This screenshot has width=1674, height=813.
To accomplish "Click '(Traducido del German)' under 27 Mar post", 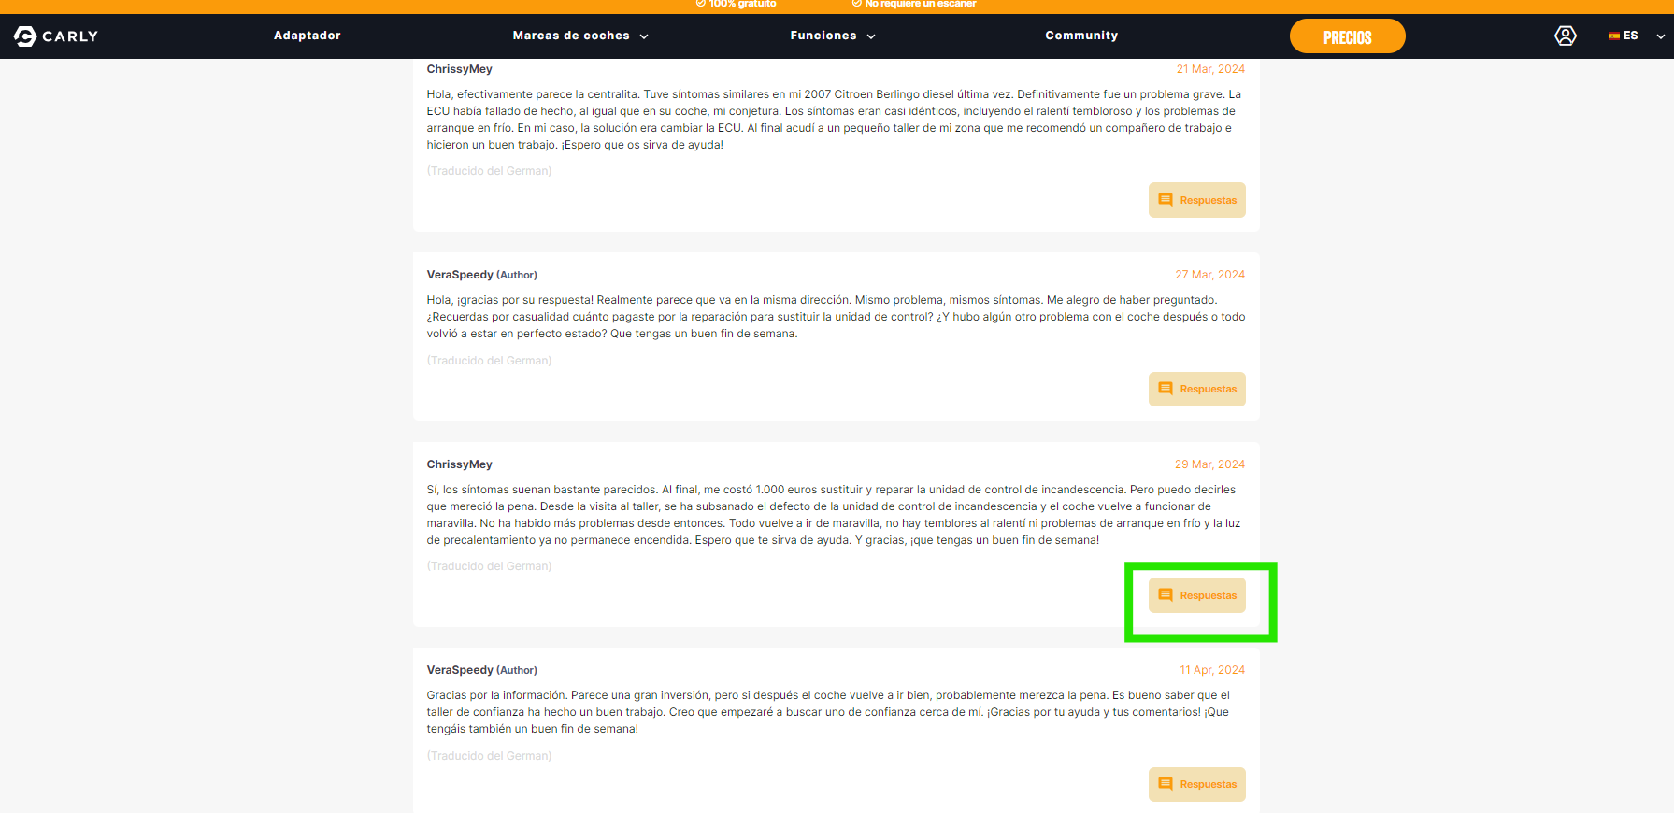I will pyautogui.click(x=489, y=361).
